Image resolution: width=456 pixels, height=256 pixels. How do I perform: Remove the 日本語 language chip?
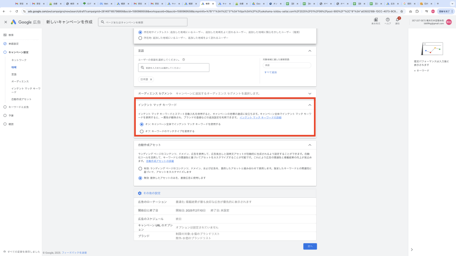coord(151,79)
